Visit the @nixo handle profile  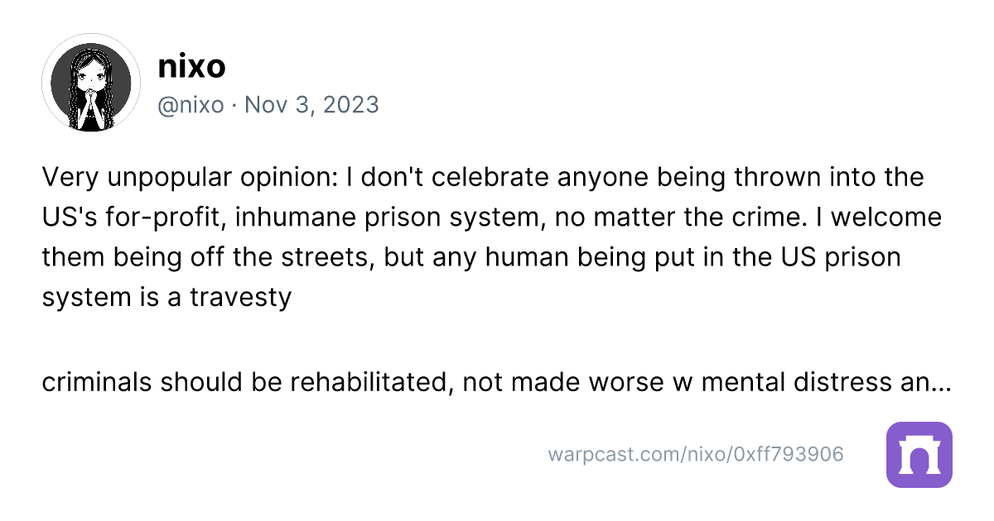point(191,105)
